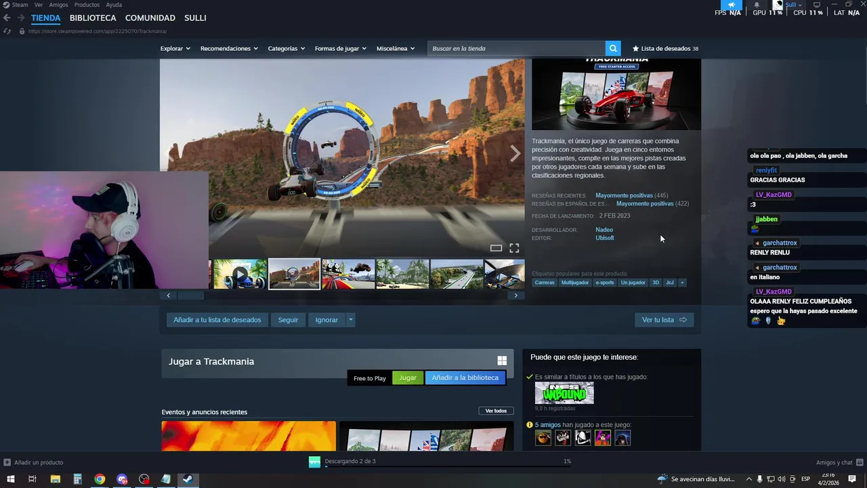The width and height of the screenshot is (867, 488).
Task: Click Añadir a tu lista de deseados
Action: [x=217, y=320]
